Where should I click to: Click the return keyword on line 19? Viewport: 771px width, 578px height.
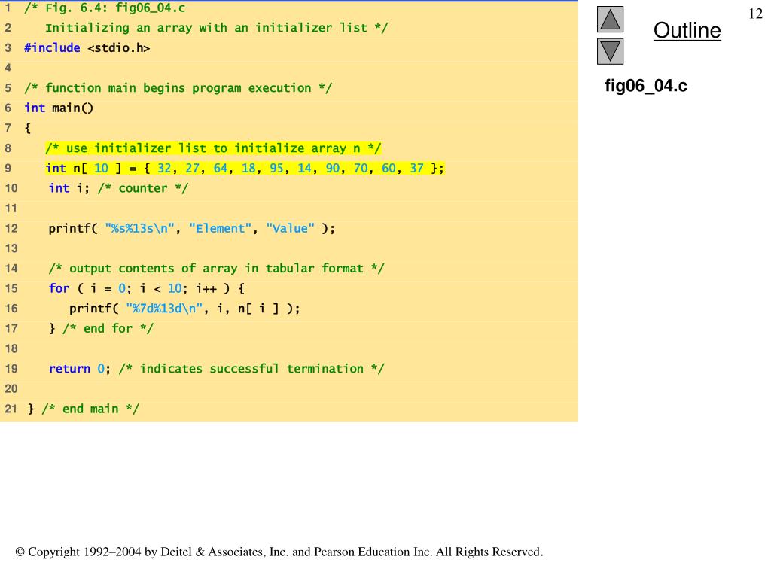coord(69,369)
